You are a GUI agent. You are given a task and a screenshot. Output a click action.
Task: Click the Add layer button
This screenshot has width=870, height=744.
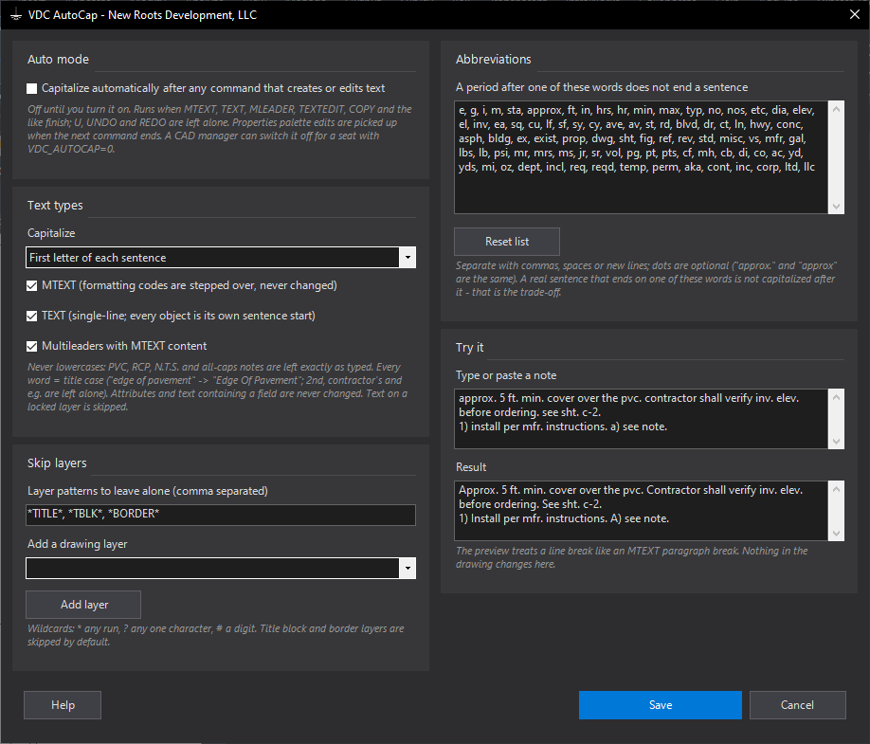[83, 604]
